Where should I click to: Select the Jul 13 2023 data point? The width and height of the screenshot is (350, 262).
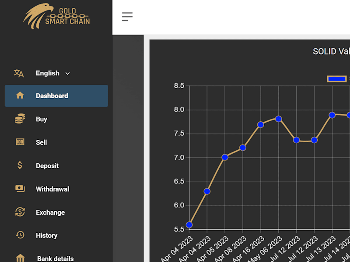coord(332,115)
